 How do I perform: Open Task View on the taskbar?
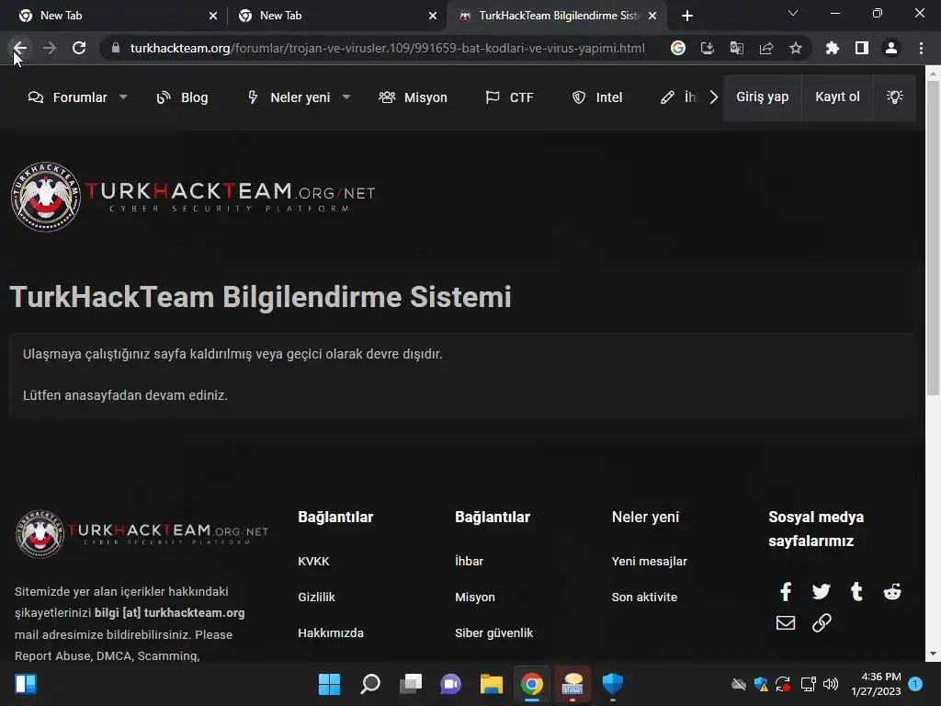[x=411, y=684]
